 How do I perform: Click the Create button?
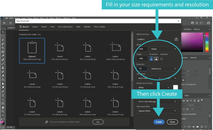(x=159, y=122)
